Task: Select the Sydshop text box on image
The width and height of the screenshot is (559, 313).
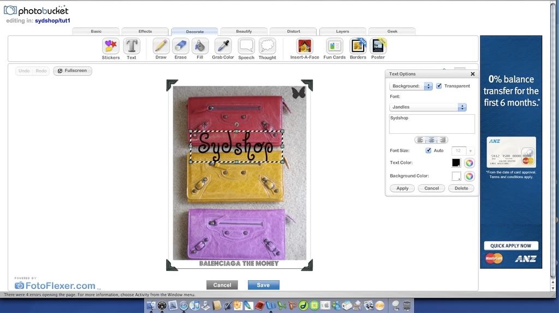Action: pyautogui.click(x=237, y=146)
